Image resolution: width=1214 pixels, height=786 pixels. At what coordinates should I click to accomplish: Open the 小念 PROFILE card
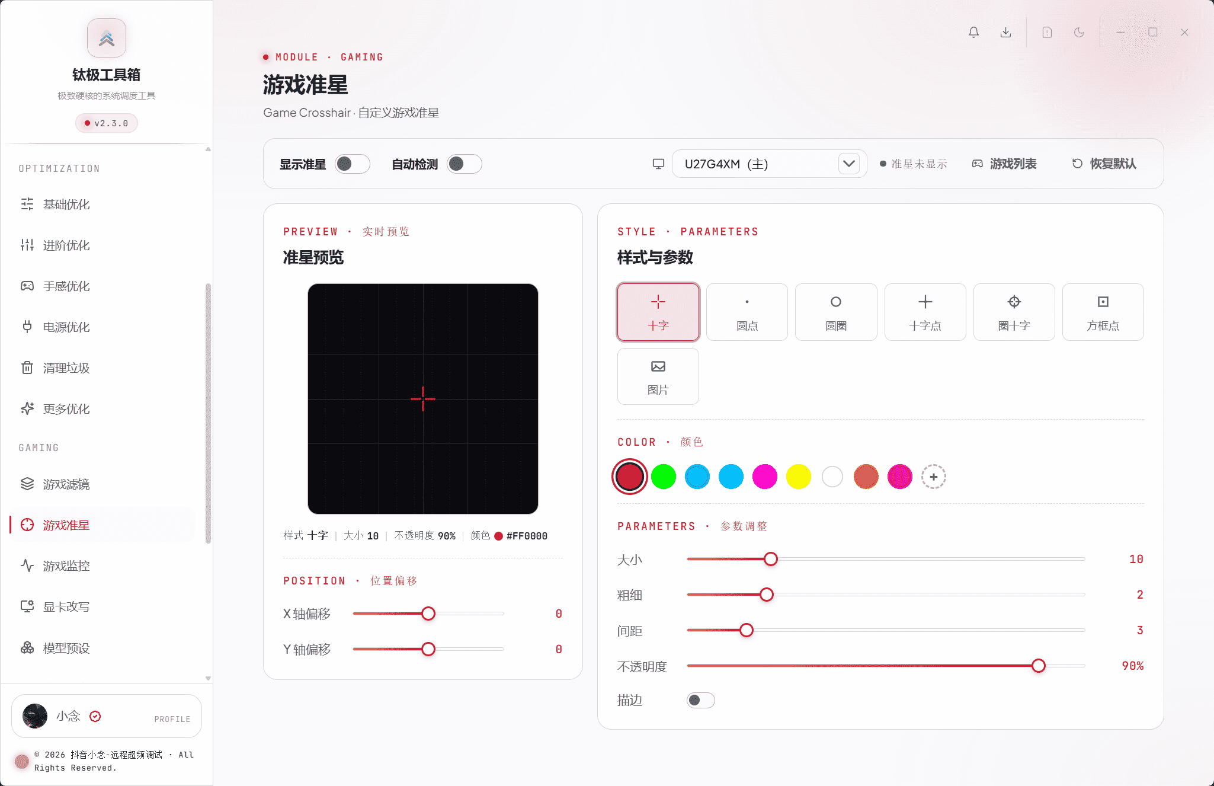click(x=107, y=716)
